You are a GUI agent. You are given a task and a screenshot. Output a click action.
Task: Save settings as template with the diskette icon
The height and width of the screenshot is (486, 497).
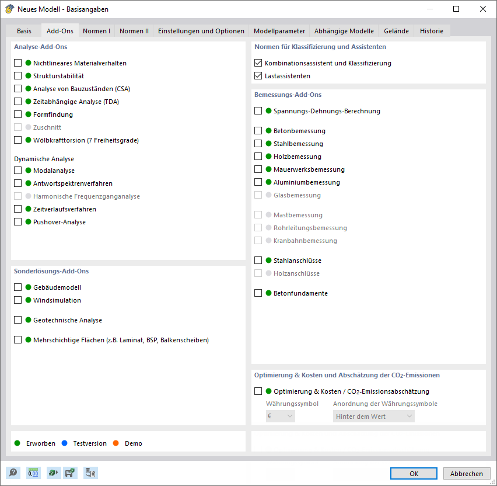click(70, 473)
